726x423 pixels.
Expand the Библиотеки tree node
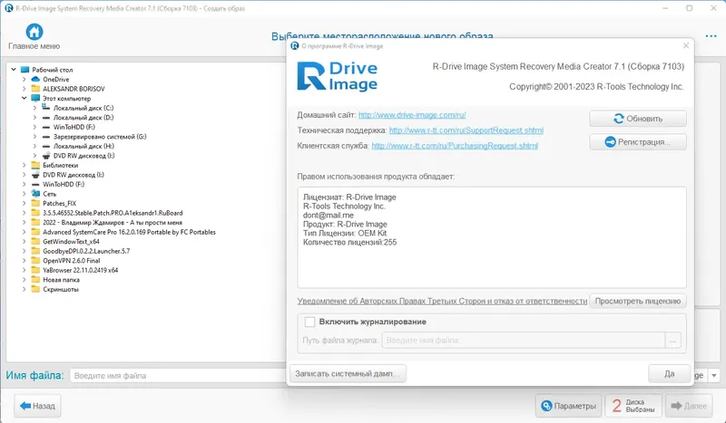(x=25, y=165)
